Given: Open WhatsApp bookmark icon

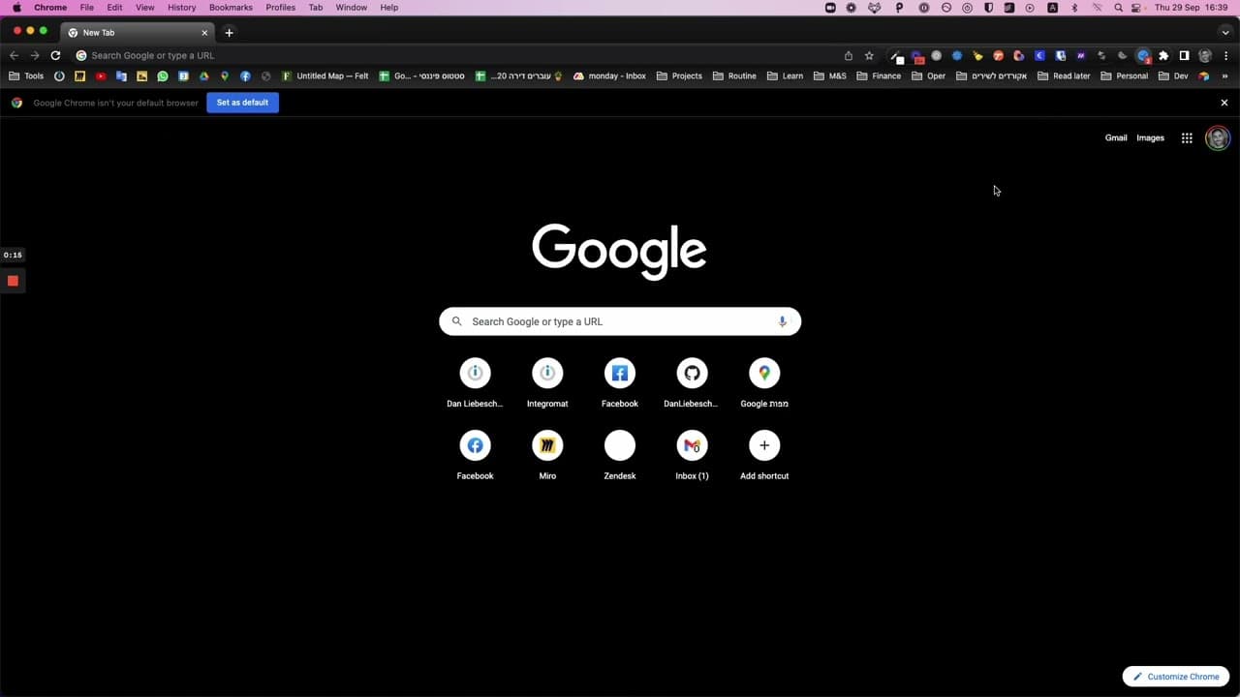Looking at the screenshot, I should coord(163,76).
